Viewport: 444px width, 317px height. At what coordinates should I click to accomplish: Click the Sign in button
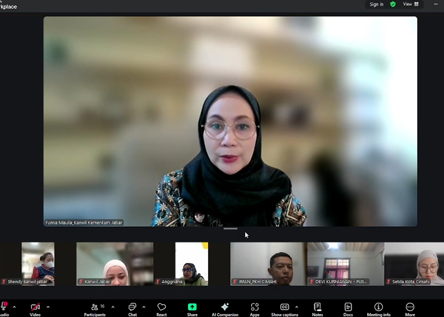point(376,4)
